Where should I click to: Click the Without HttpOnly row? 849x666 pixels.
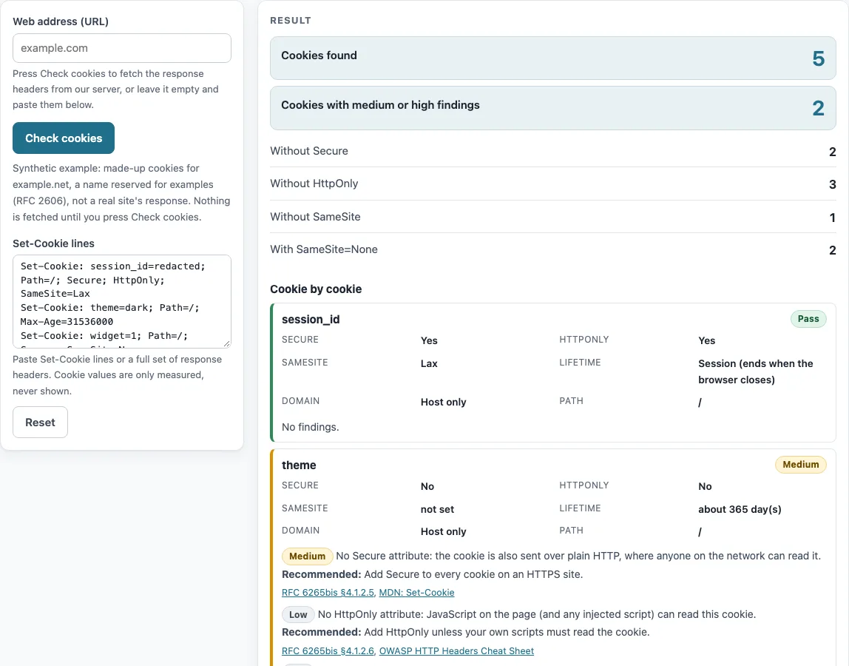(x=553, y=184)
